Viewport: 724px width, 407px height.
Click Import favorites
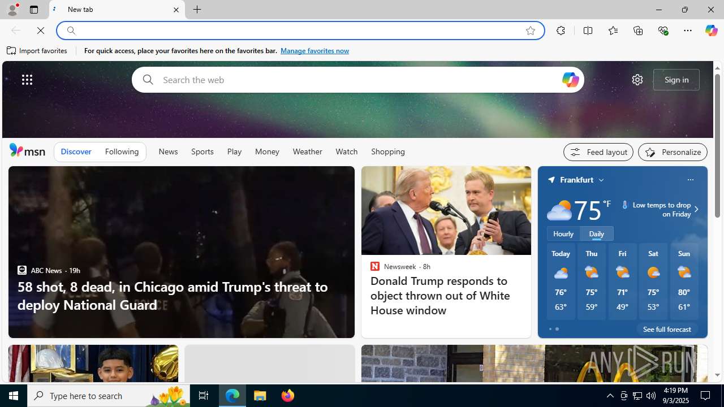click(37, 51)
